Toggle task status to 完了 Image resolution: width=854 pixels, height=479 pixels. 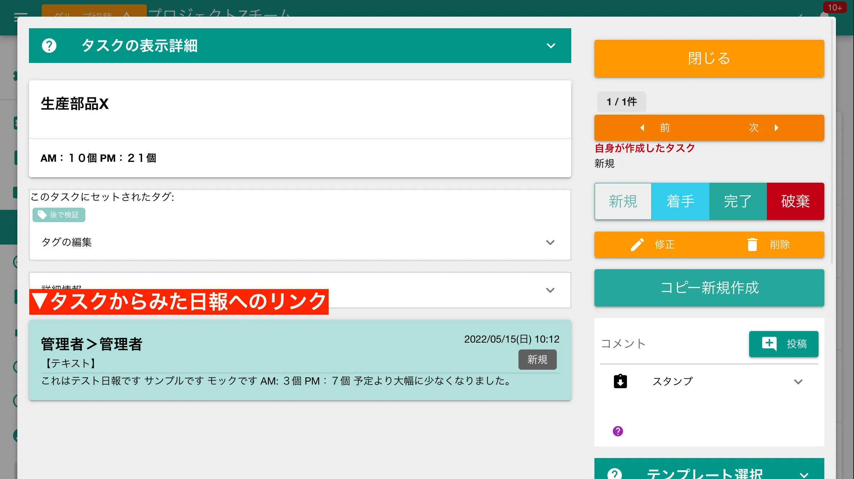[738, 202]
